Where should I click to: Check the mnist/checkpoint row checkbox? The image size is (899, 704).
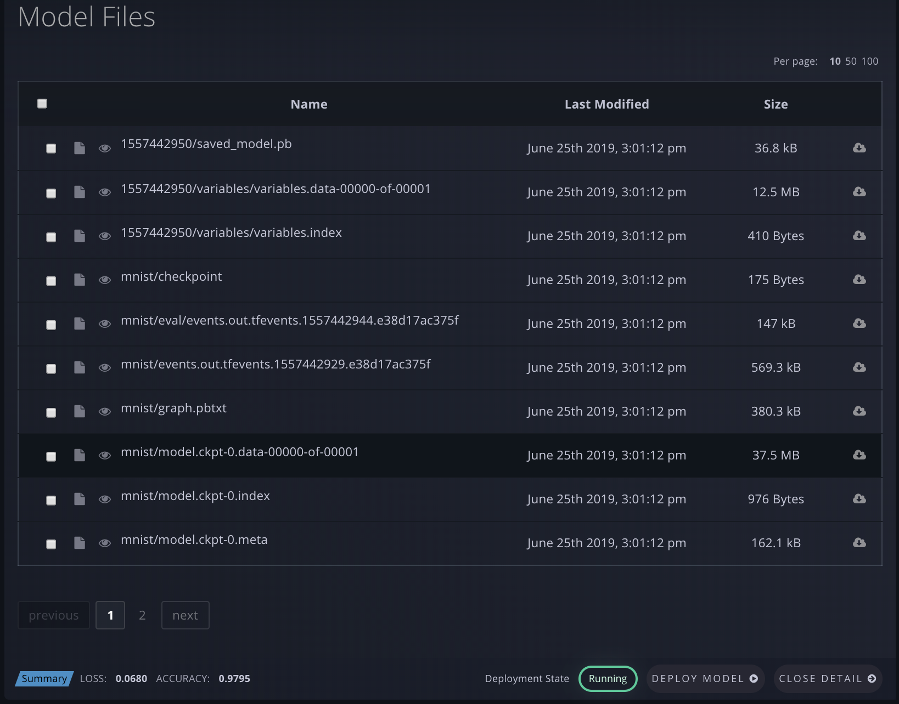coord(51,281)
